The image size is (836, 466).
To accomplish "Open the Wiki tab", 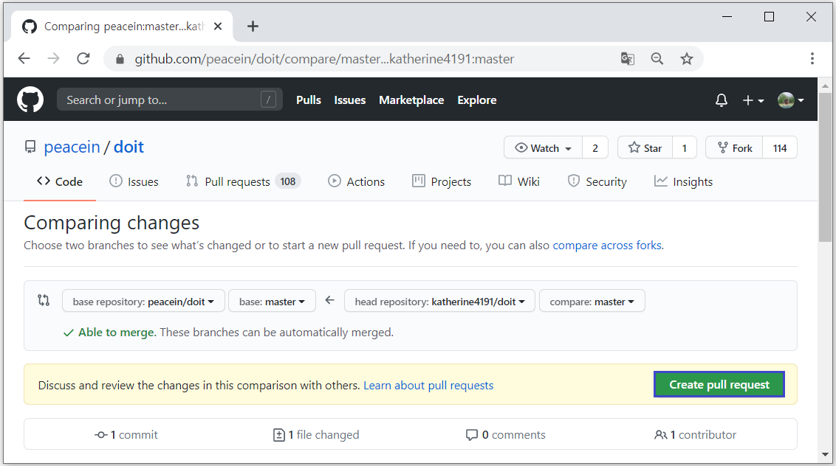I will (518, 181).
